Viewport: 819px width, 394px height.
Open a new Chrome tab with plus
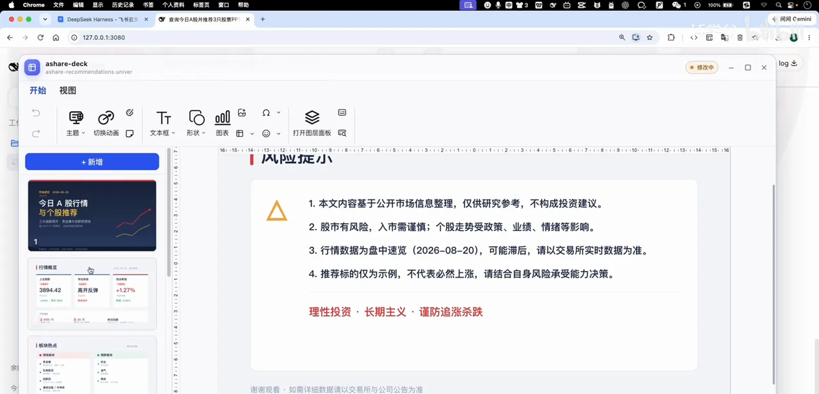pos(263,19)
